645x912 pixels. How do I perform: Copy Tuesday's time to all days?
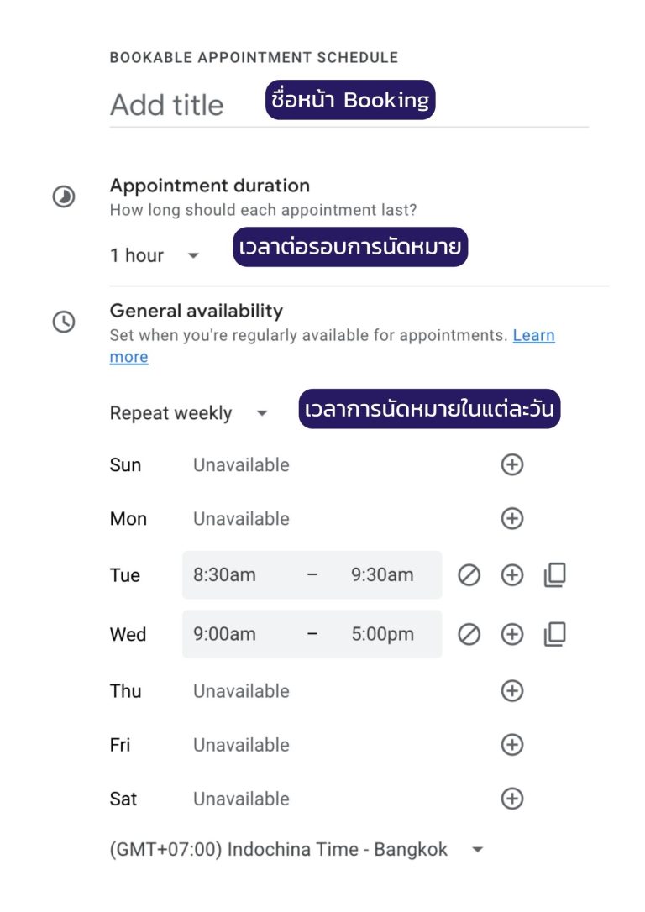click(x=554, y=575)
